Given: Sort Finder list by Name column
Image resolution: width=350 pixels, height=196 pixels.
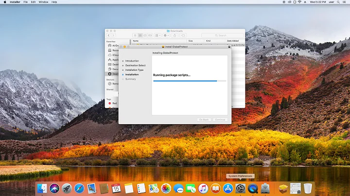Looking at the screenshot, I should pos(158,41).
